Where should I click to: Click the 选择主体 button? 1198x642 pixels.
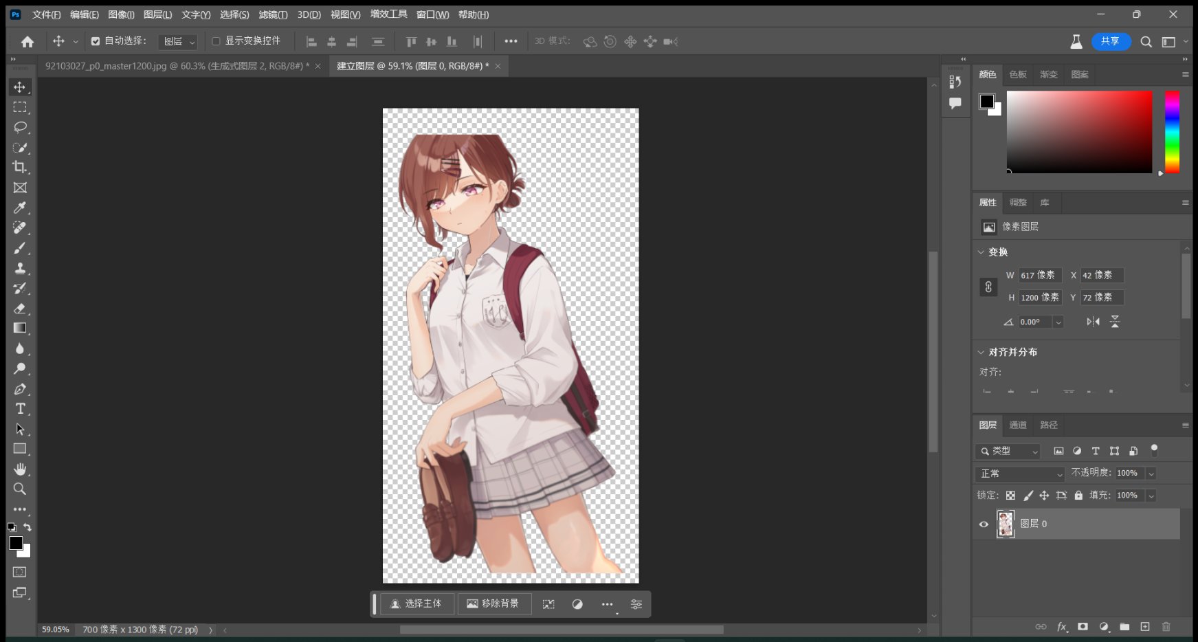(417, 604)
